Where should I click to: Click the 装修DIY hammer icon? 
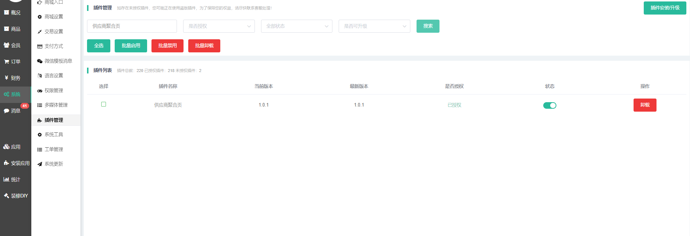7,196
